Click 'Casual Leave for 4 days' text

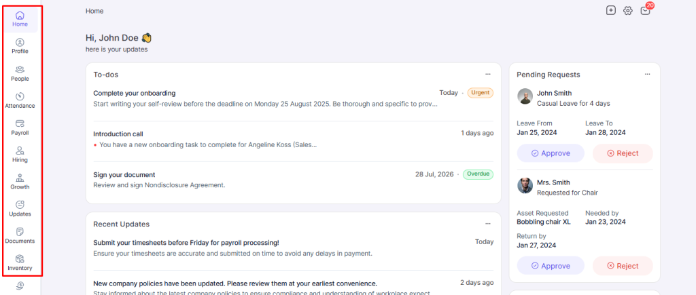[x=574, y=104]
